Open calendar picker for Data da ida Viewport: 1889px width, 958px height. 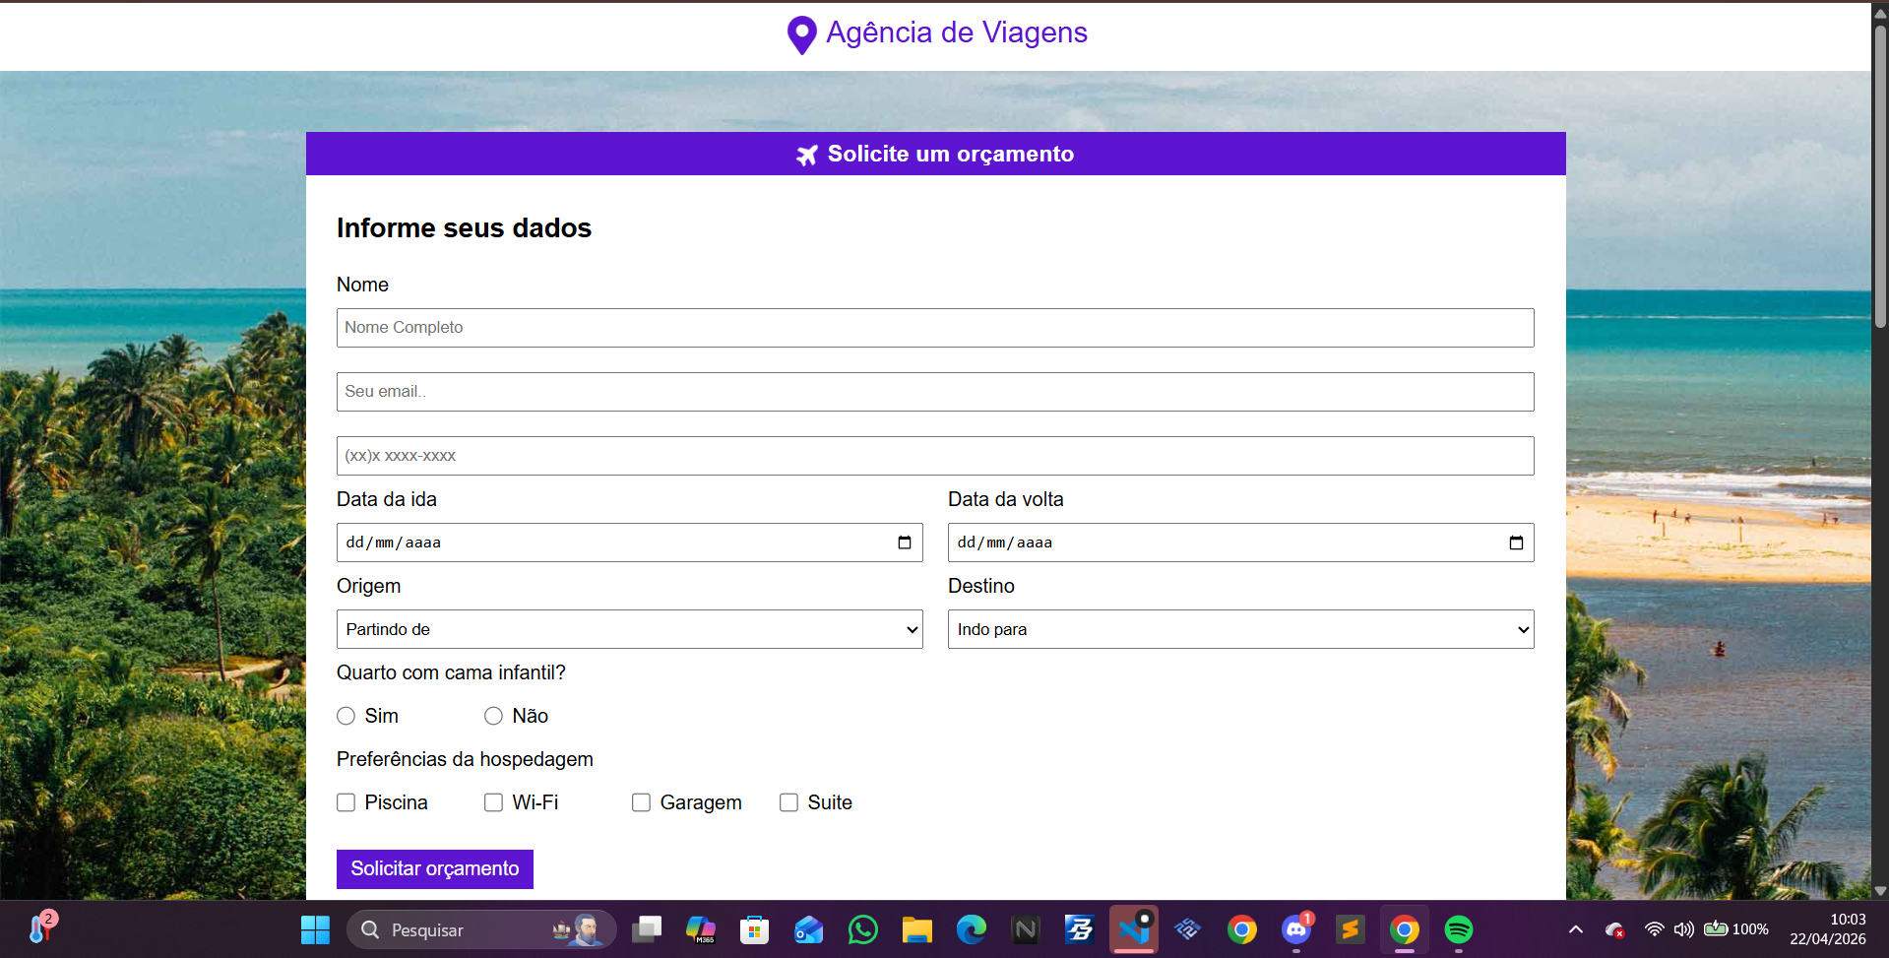click(x=905, y=543)
